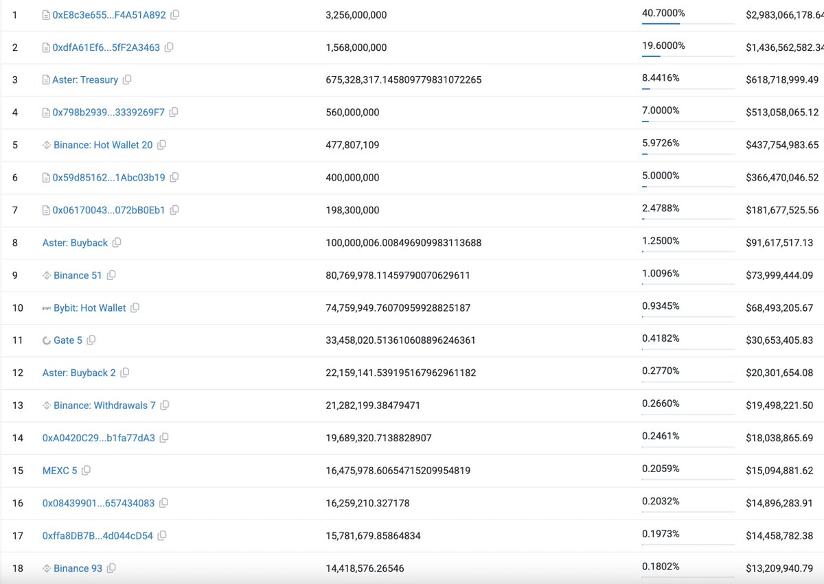
Task: Copy address 0x08439901...657434083
Action: tap(163, 503)
